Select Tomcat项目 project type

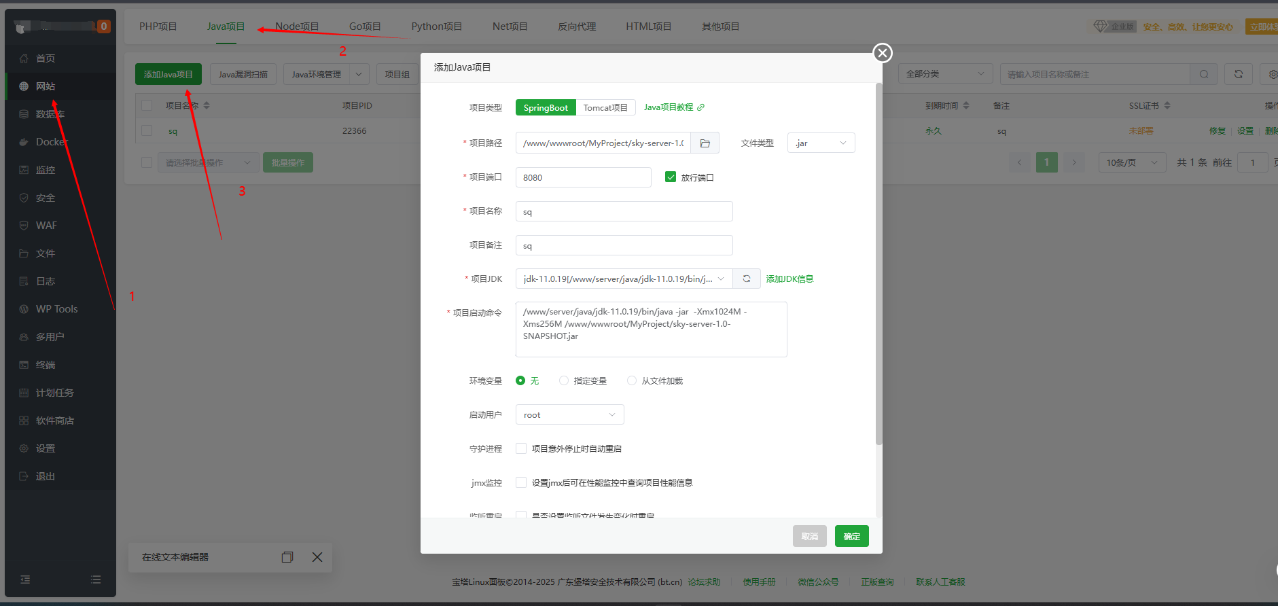coord(605,107)
